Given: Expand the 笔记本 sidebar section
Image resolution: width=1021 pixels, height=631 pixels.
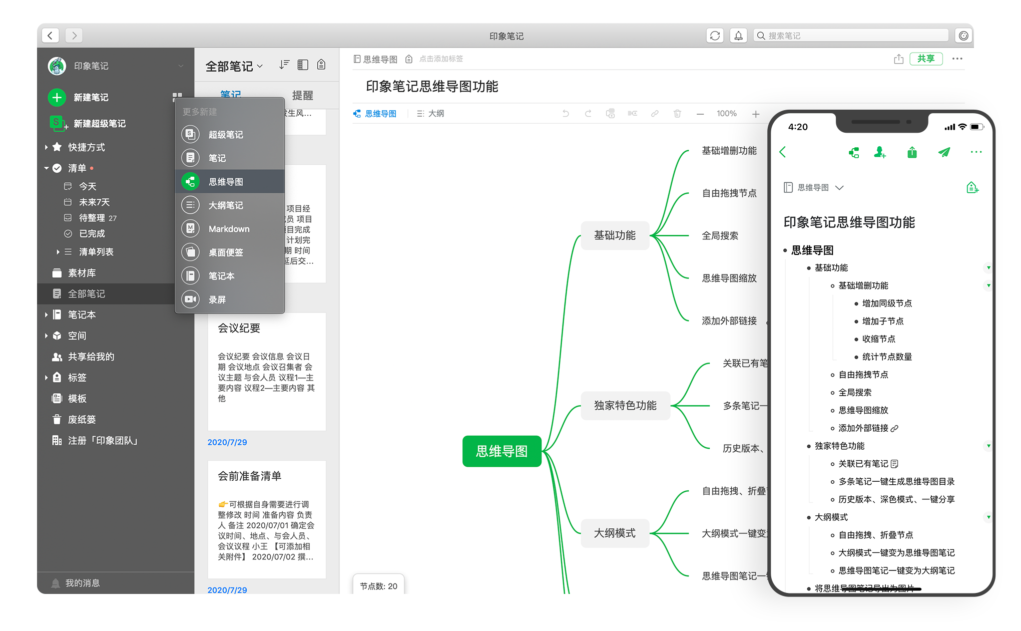Looking at the screenshot, I should tap(46, 315).
